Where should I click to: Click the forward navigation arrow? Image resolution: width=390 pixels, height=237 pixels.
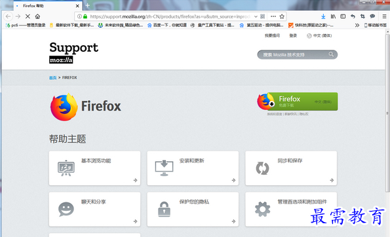click(x=18, y=16)
